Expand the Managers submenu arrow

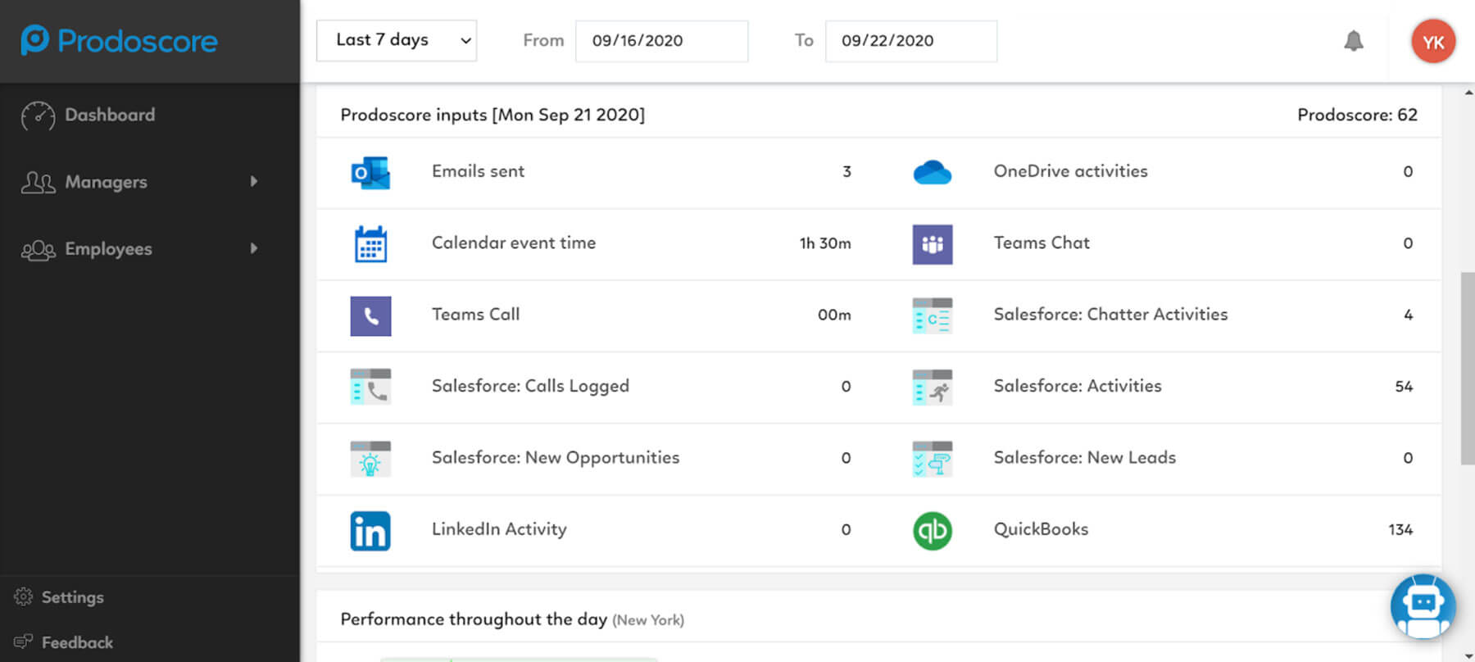coord(254,181)
